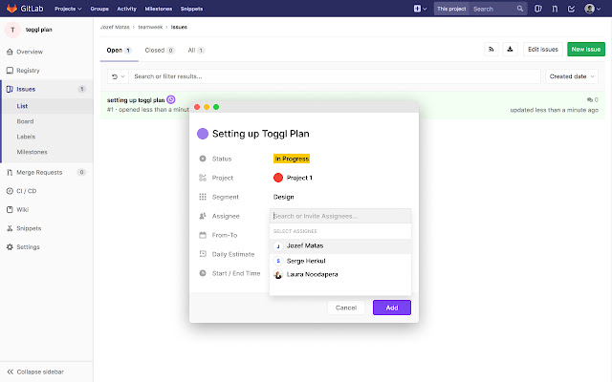Open Settings in the sidebar
Image resolution: width=612 pixels, height=382 pixels.
click(28, 246)
